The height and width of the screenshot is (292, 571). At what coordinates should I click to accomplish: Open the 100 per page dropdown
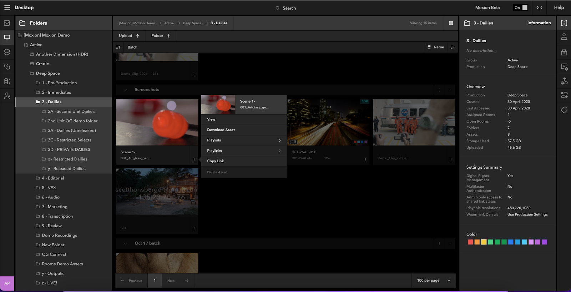pyautogui.click(x=433, y=281)
